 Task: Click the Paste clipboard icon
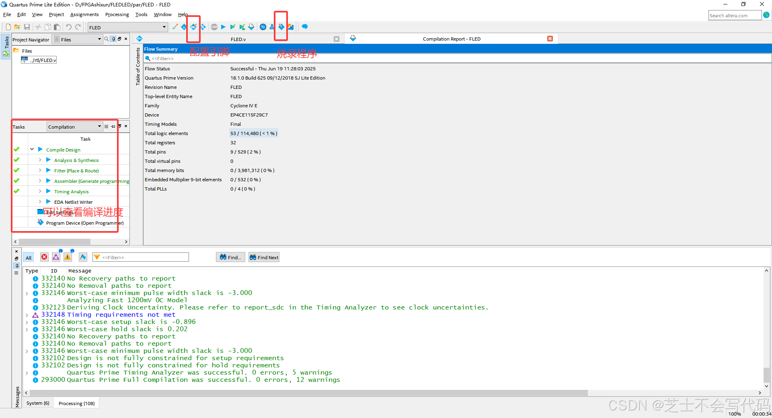[x=57, y=27]
